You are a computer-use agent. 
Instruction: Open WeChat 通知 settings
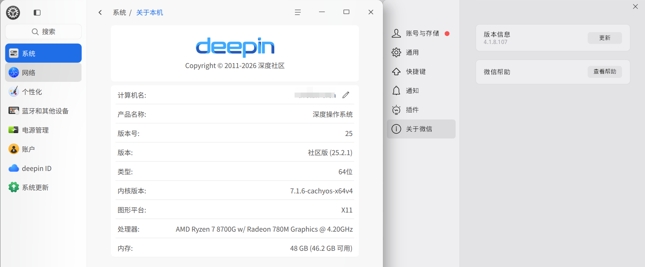pyautogui.click(x=421, y=91)
